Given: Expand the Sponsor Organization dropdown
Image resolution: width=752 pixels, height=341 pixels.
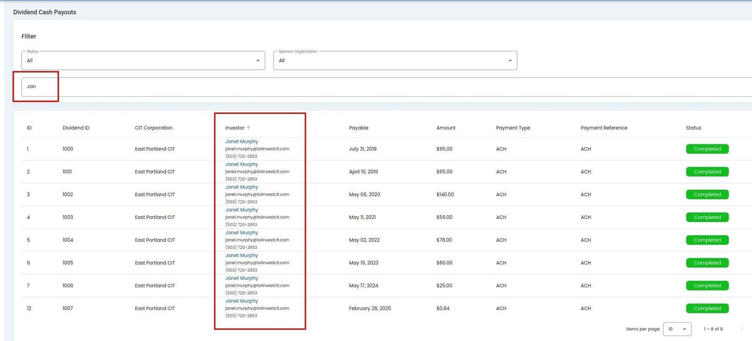Looking at the screenshot, I should [x=395, y=61].
